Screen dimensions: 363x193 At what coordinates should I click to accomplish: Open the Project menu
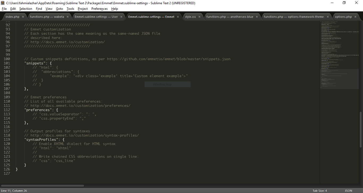click(83, 9)
